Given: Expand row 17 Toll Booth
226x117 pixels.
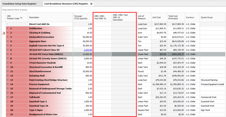Looking at the screenshot, I should [x=8, y=97].
